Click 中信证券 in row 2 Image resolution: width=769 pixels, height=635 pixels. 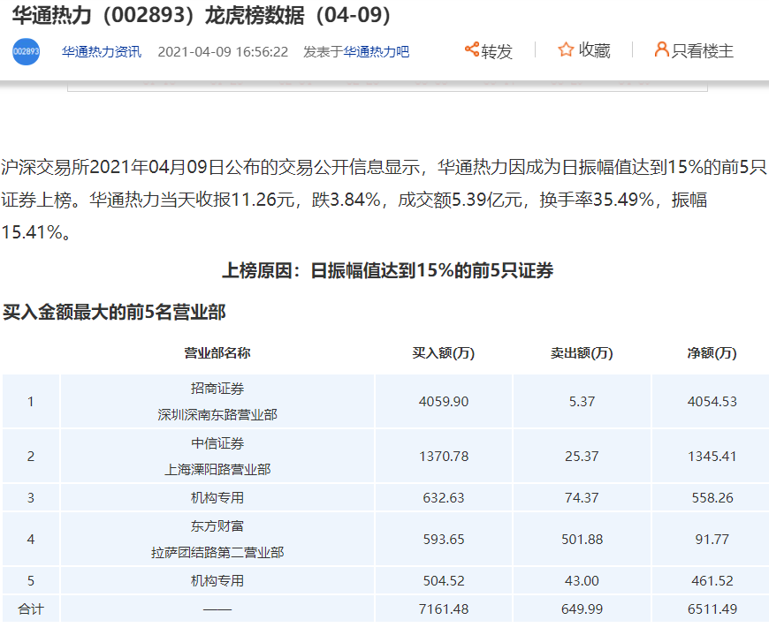217,443
